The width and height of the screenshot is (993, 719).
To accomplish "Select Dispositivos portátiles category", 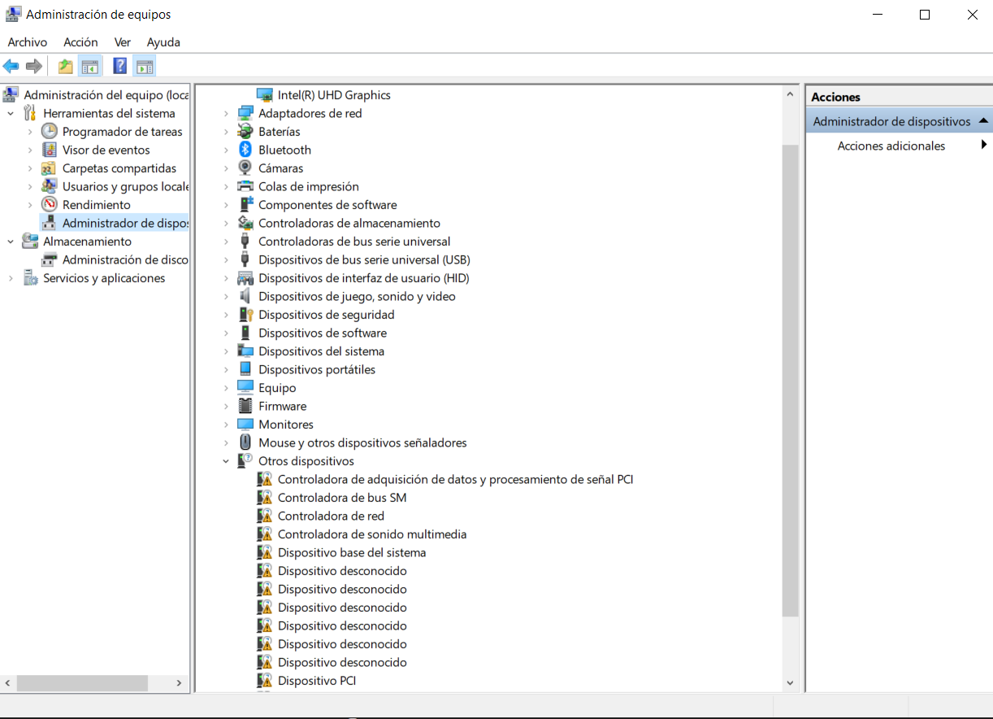I will (317, 369).
